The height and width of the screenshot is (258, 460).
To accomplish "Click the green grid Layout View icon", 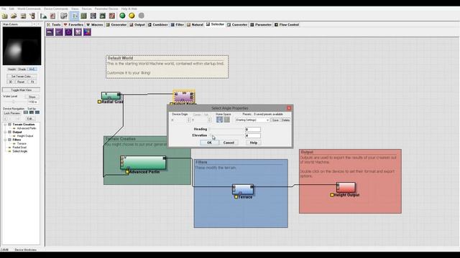I will (x=84, y=16).
